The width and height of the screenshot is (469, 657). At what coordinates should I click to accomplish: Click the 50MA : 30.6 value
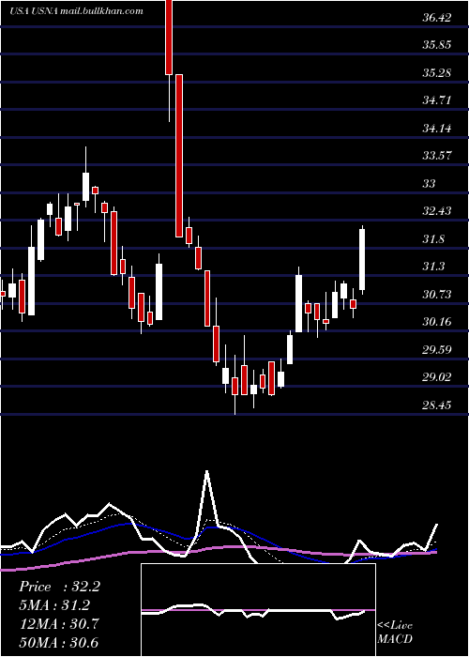tap(59, 642)
